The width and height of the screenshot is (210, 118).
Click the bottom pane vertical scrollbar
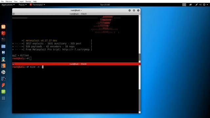click(139, 89)
